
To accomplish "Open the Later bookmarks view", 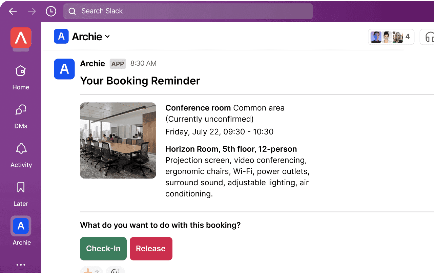I will [x=21, y=194].
